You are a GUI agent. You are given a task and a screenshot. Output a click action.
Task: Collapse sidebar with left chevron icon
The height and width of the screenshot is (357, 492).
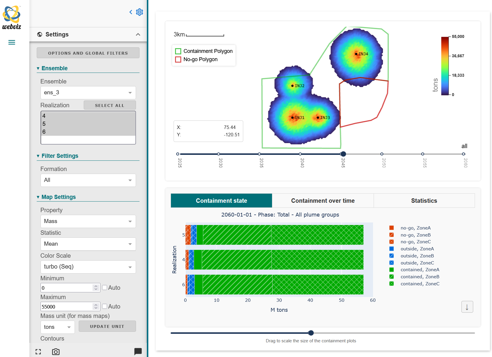[x=131, y=12]
